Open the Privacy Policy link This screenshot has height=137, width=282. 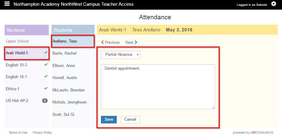click(x=42, y=132)
